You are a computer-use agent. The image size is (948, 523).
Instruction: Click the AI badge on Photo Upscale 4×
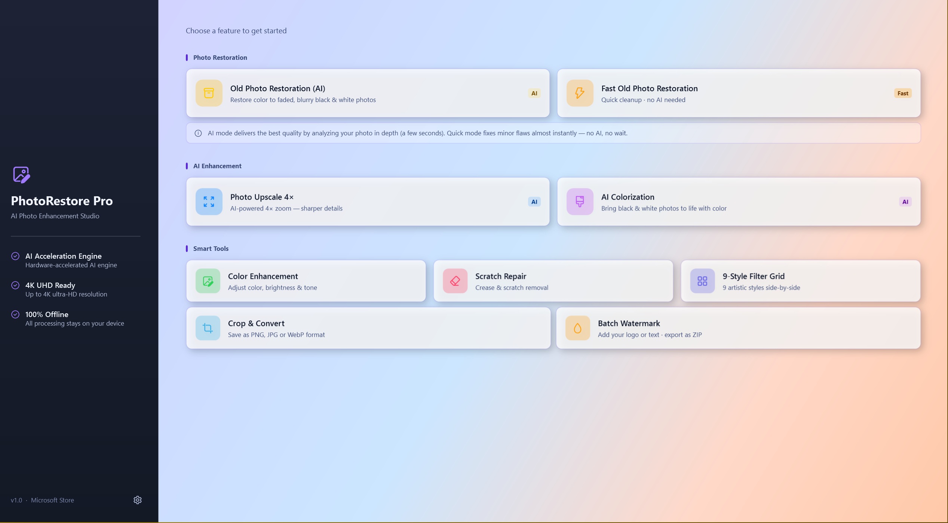click(x=534, y=201)
